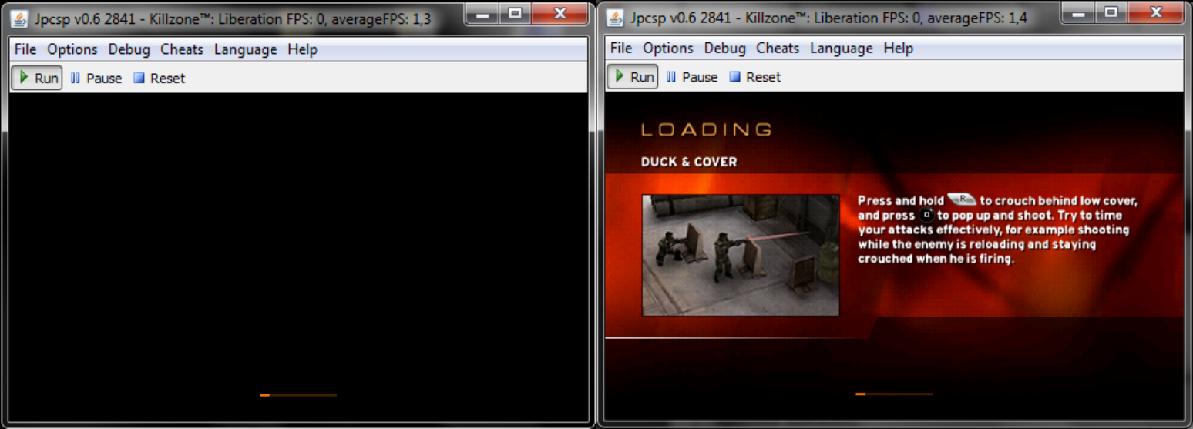Open Cheats menu in right Jpcsp window

(x=778, y=48)
